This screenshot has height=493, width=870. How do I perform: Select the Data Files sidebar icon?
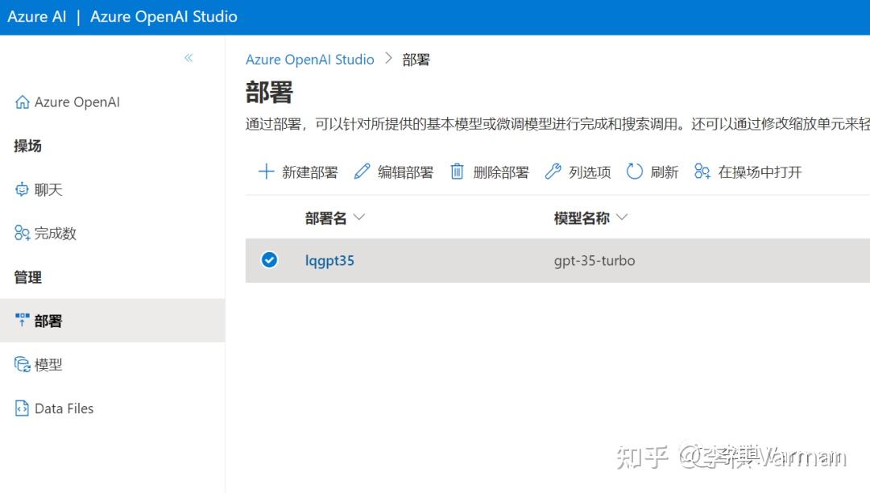21,408
